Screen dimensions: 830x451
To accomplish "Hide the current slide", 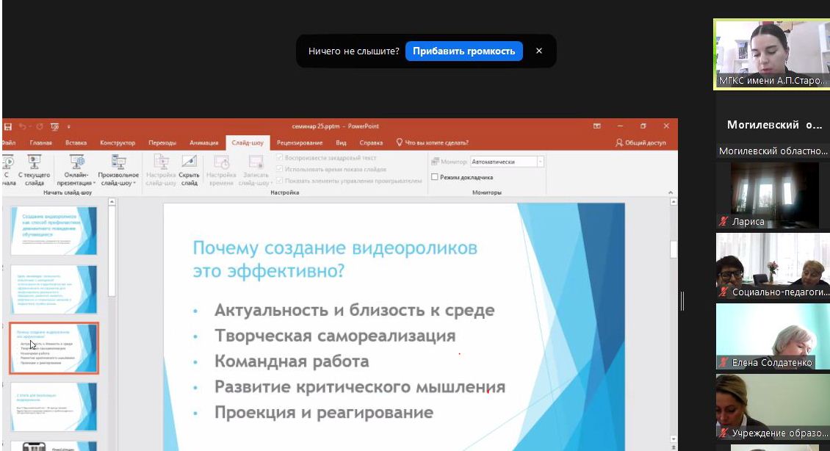I will pyautogui.click(x=188, y=169).
